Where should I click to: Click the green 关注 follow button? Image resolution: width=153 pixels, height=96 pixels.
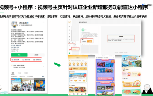(x=19, y=55)
